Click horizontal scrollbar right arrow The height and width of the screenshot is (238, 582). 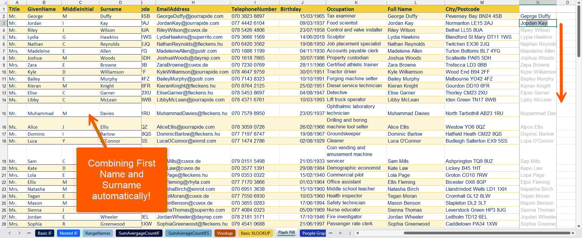pyautogui.click(x=573, y=233)
